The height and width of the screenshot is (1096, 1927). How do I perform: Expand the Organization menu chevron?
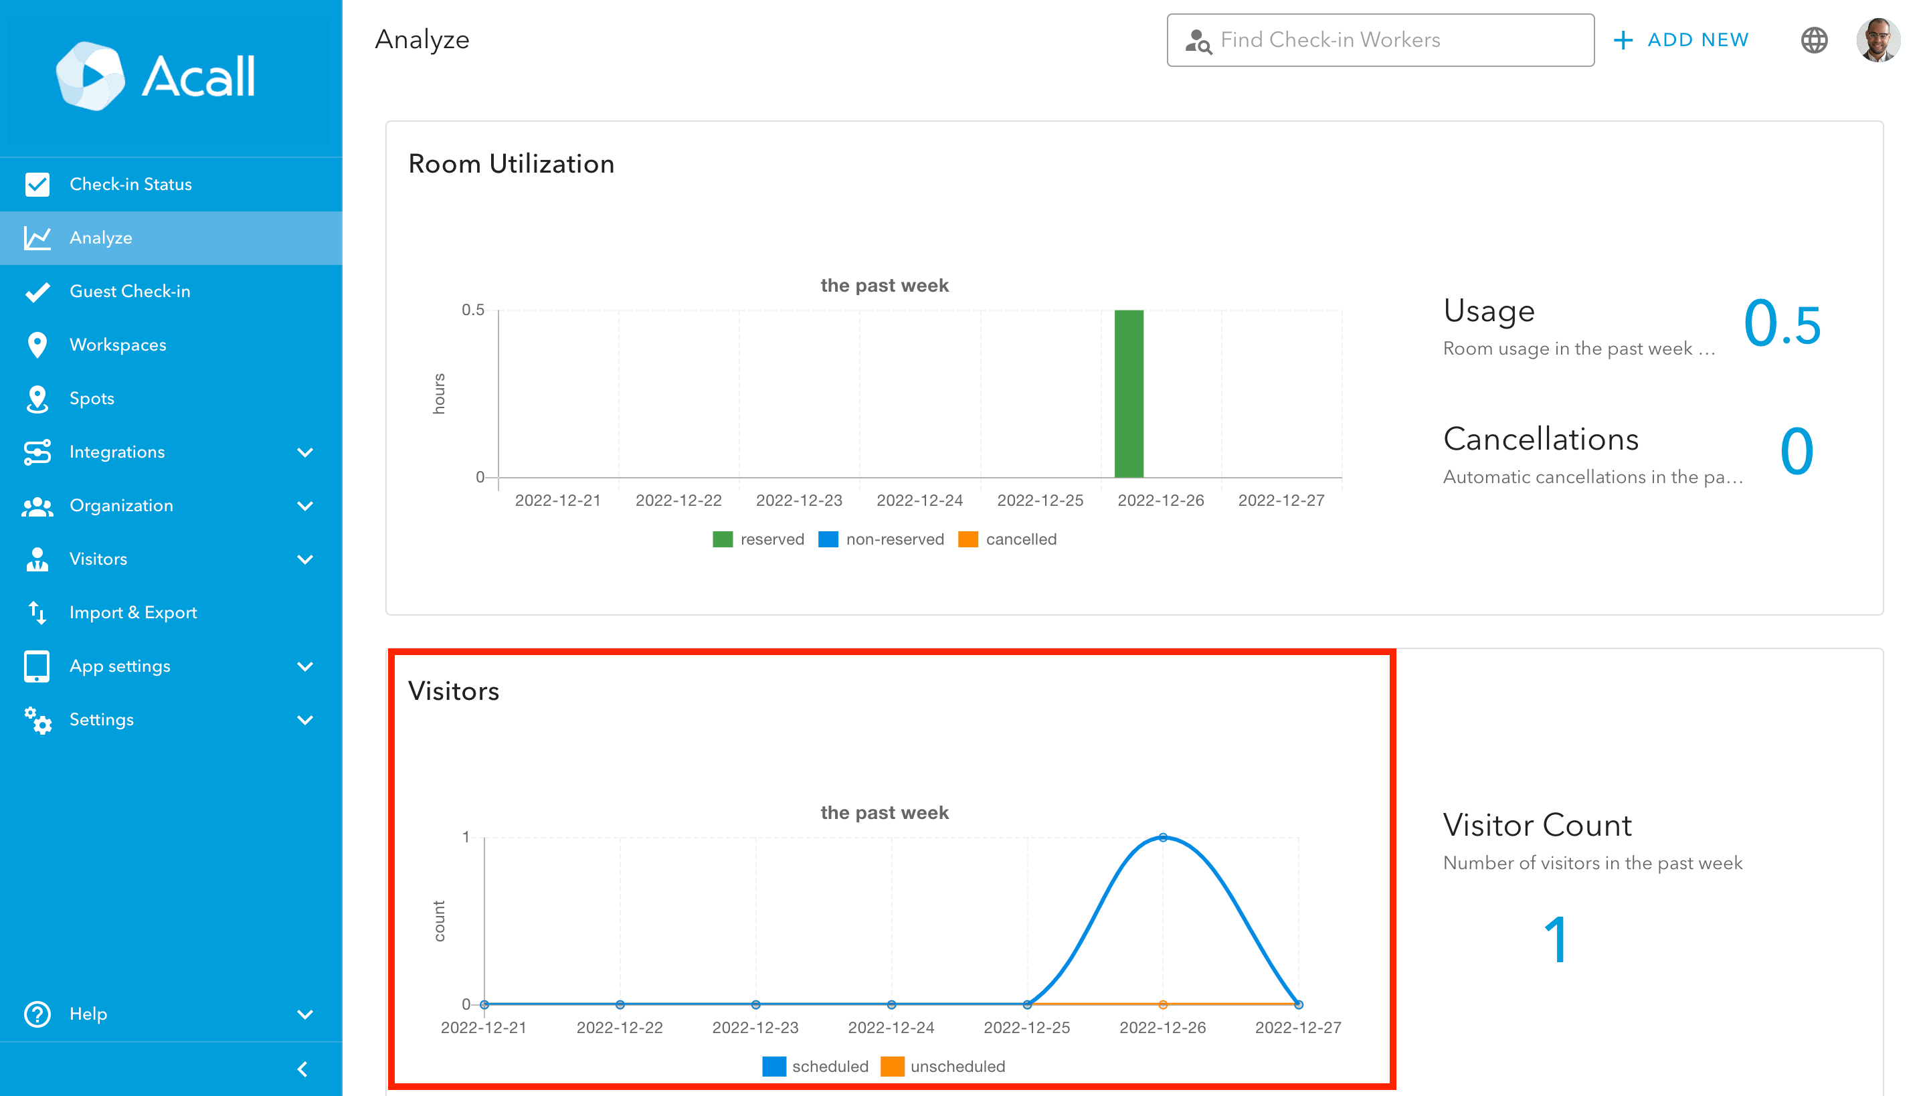pyautogui.click(x=305, y=506)
